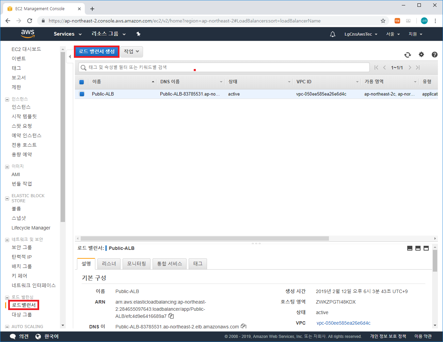Open 개인 정보 보호 정책 link
Image resolution: width=443 pixels, height=342 pixels.
388,336
